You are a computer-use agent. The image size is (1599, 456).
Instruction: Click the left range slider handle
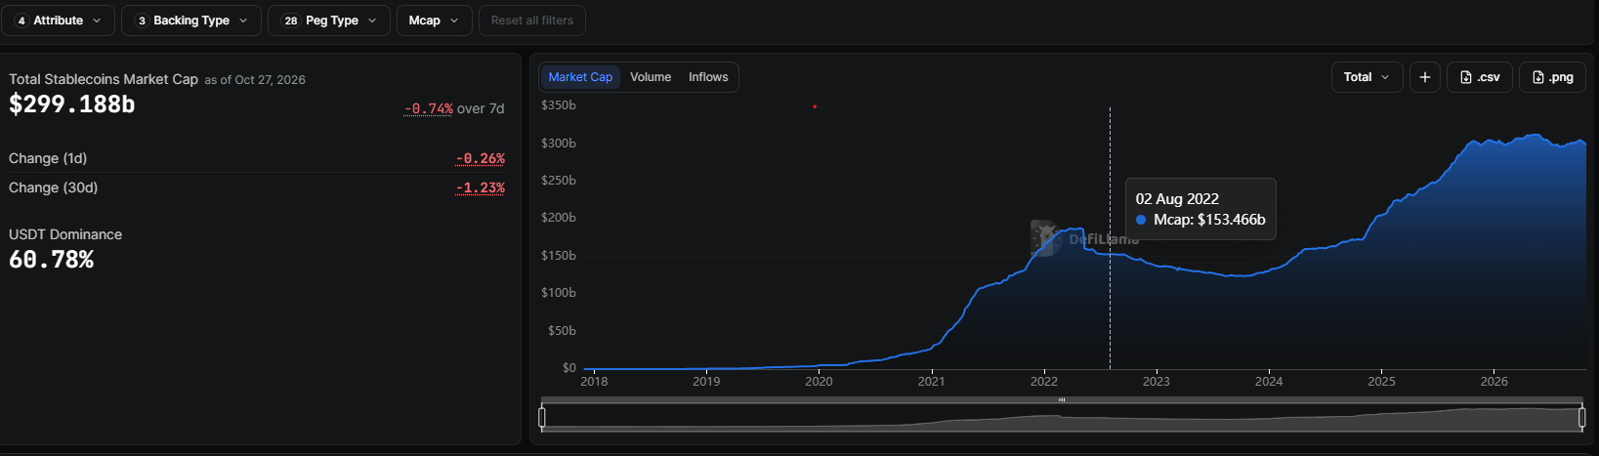542,418
